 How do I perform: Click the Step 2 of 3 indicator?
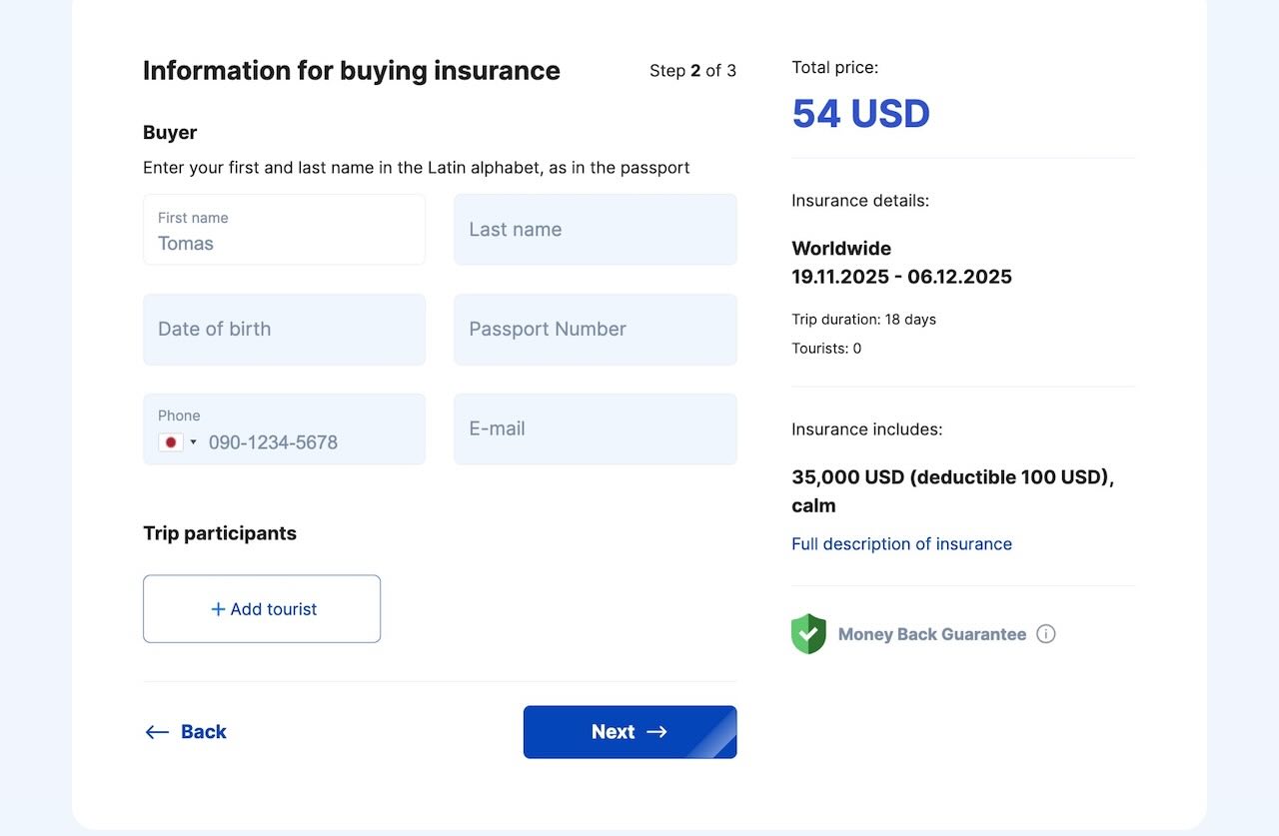pos(692,71)
